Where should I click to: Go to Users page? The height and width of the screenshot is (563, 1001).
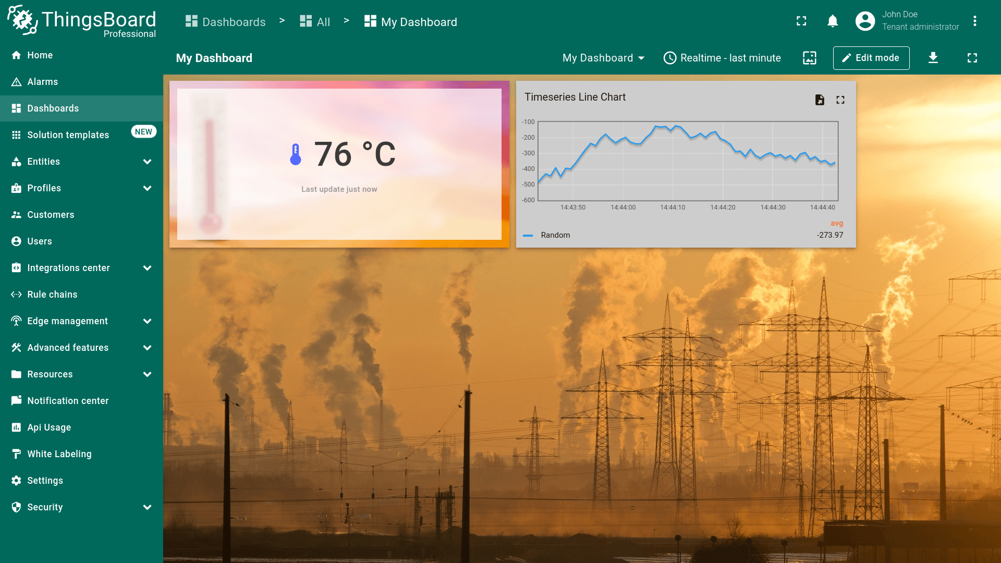[x=81, y=241]
